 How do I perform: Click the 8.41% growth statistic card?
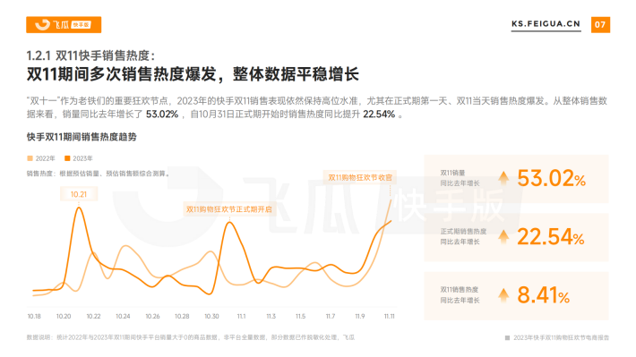click(x=516, y=296)
